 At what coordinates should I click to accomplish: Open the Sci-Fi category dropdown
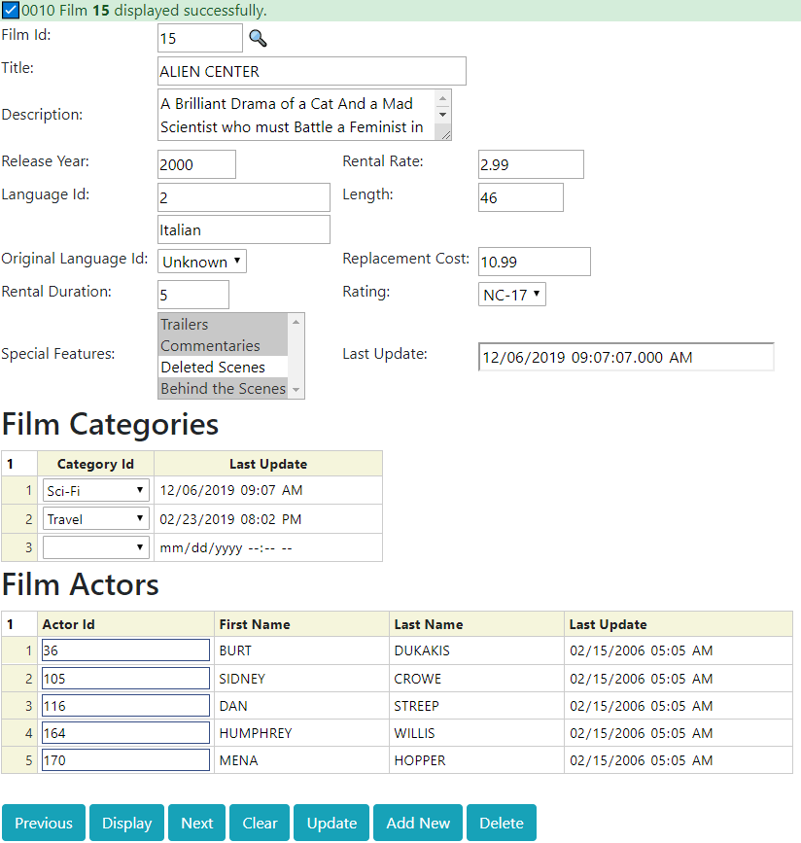(x=95, y=491)
